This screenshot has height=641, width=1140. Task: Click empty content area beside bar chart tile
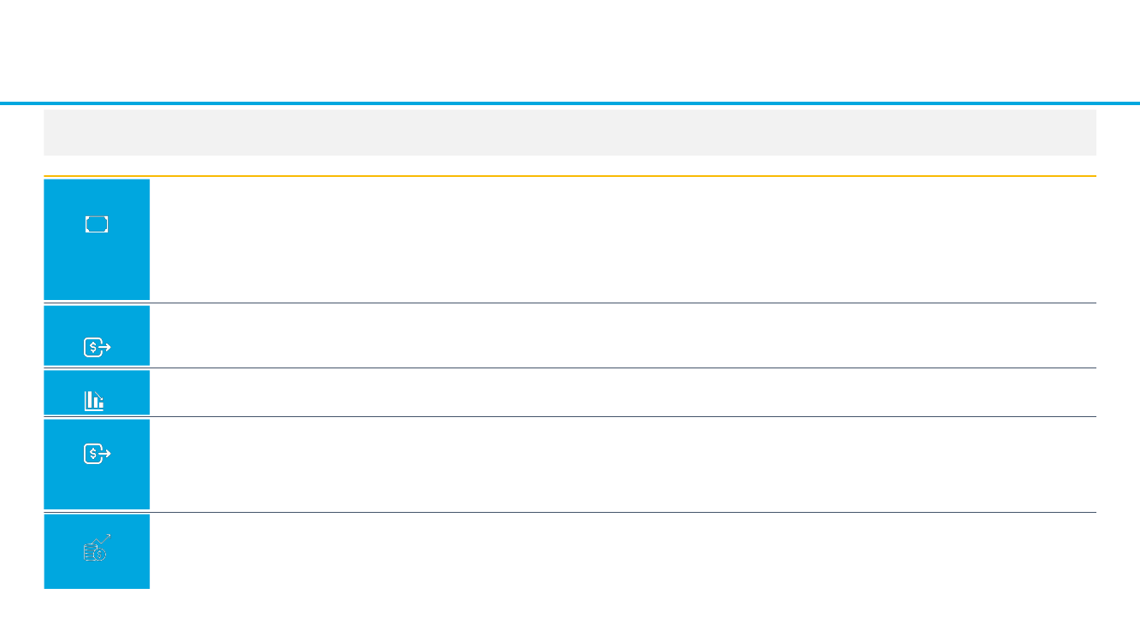623,393
